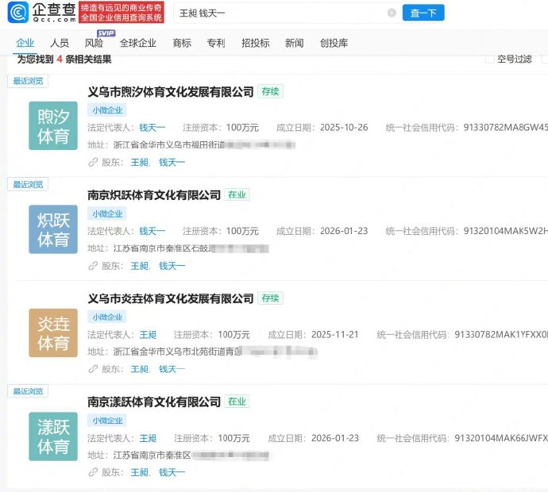Click shareholder 王昶 under 南京漾跃体育
Screen dimensions: 548x492
[140, 472]
